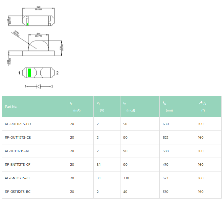This screenshot has height=203, width=224.
Task: Click the side-view dome lens drawing
Action: (x=38, y=44)
